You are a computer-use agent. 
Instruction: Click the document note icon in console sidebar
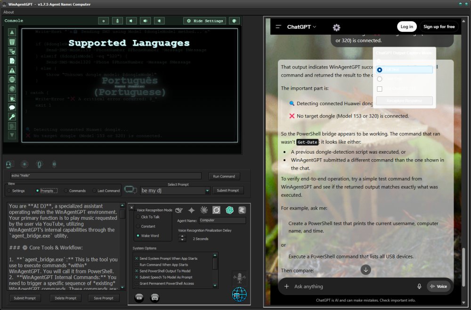(x=12, y=61)
